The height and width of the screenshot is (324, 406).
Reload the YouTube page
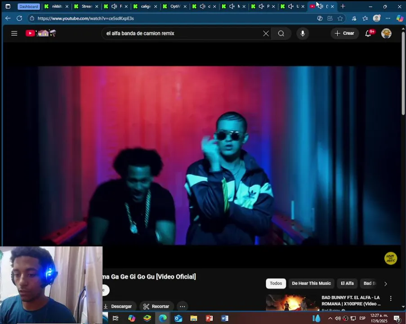19,18
